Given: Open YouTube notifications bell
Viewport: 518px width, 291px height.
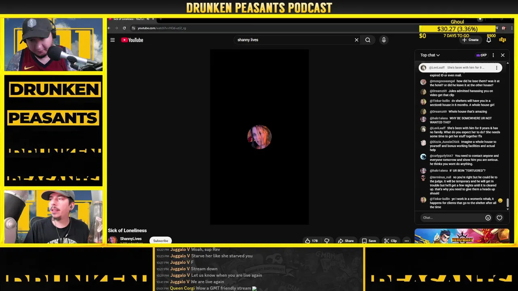Looking at the screenshot, I should pos(488,40).
